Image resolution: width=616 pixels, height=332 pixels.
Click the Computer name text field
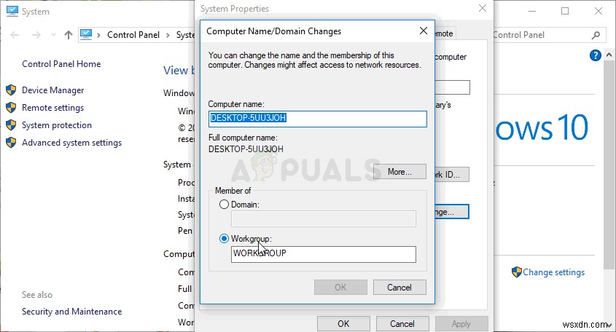coord(317,119)
